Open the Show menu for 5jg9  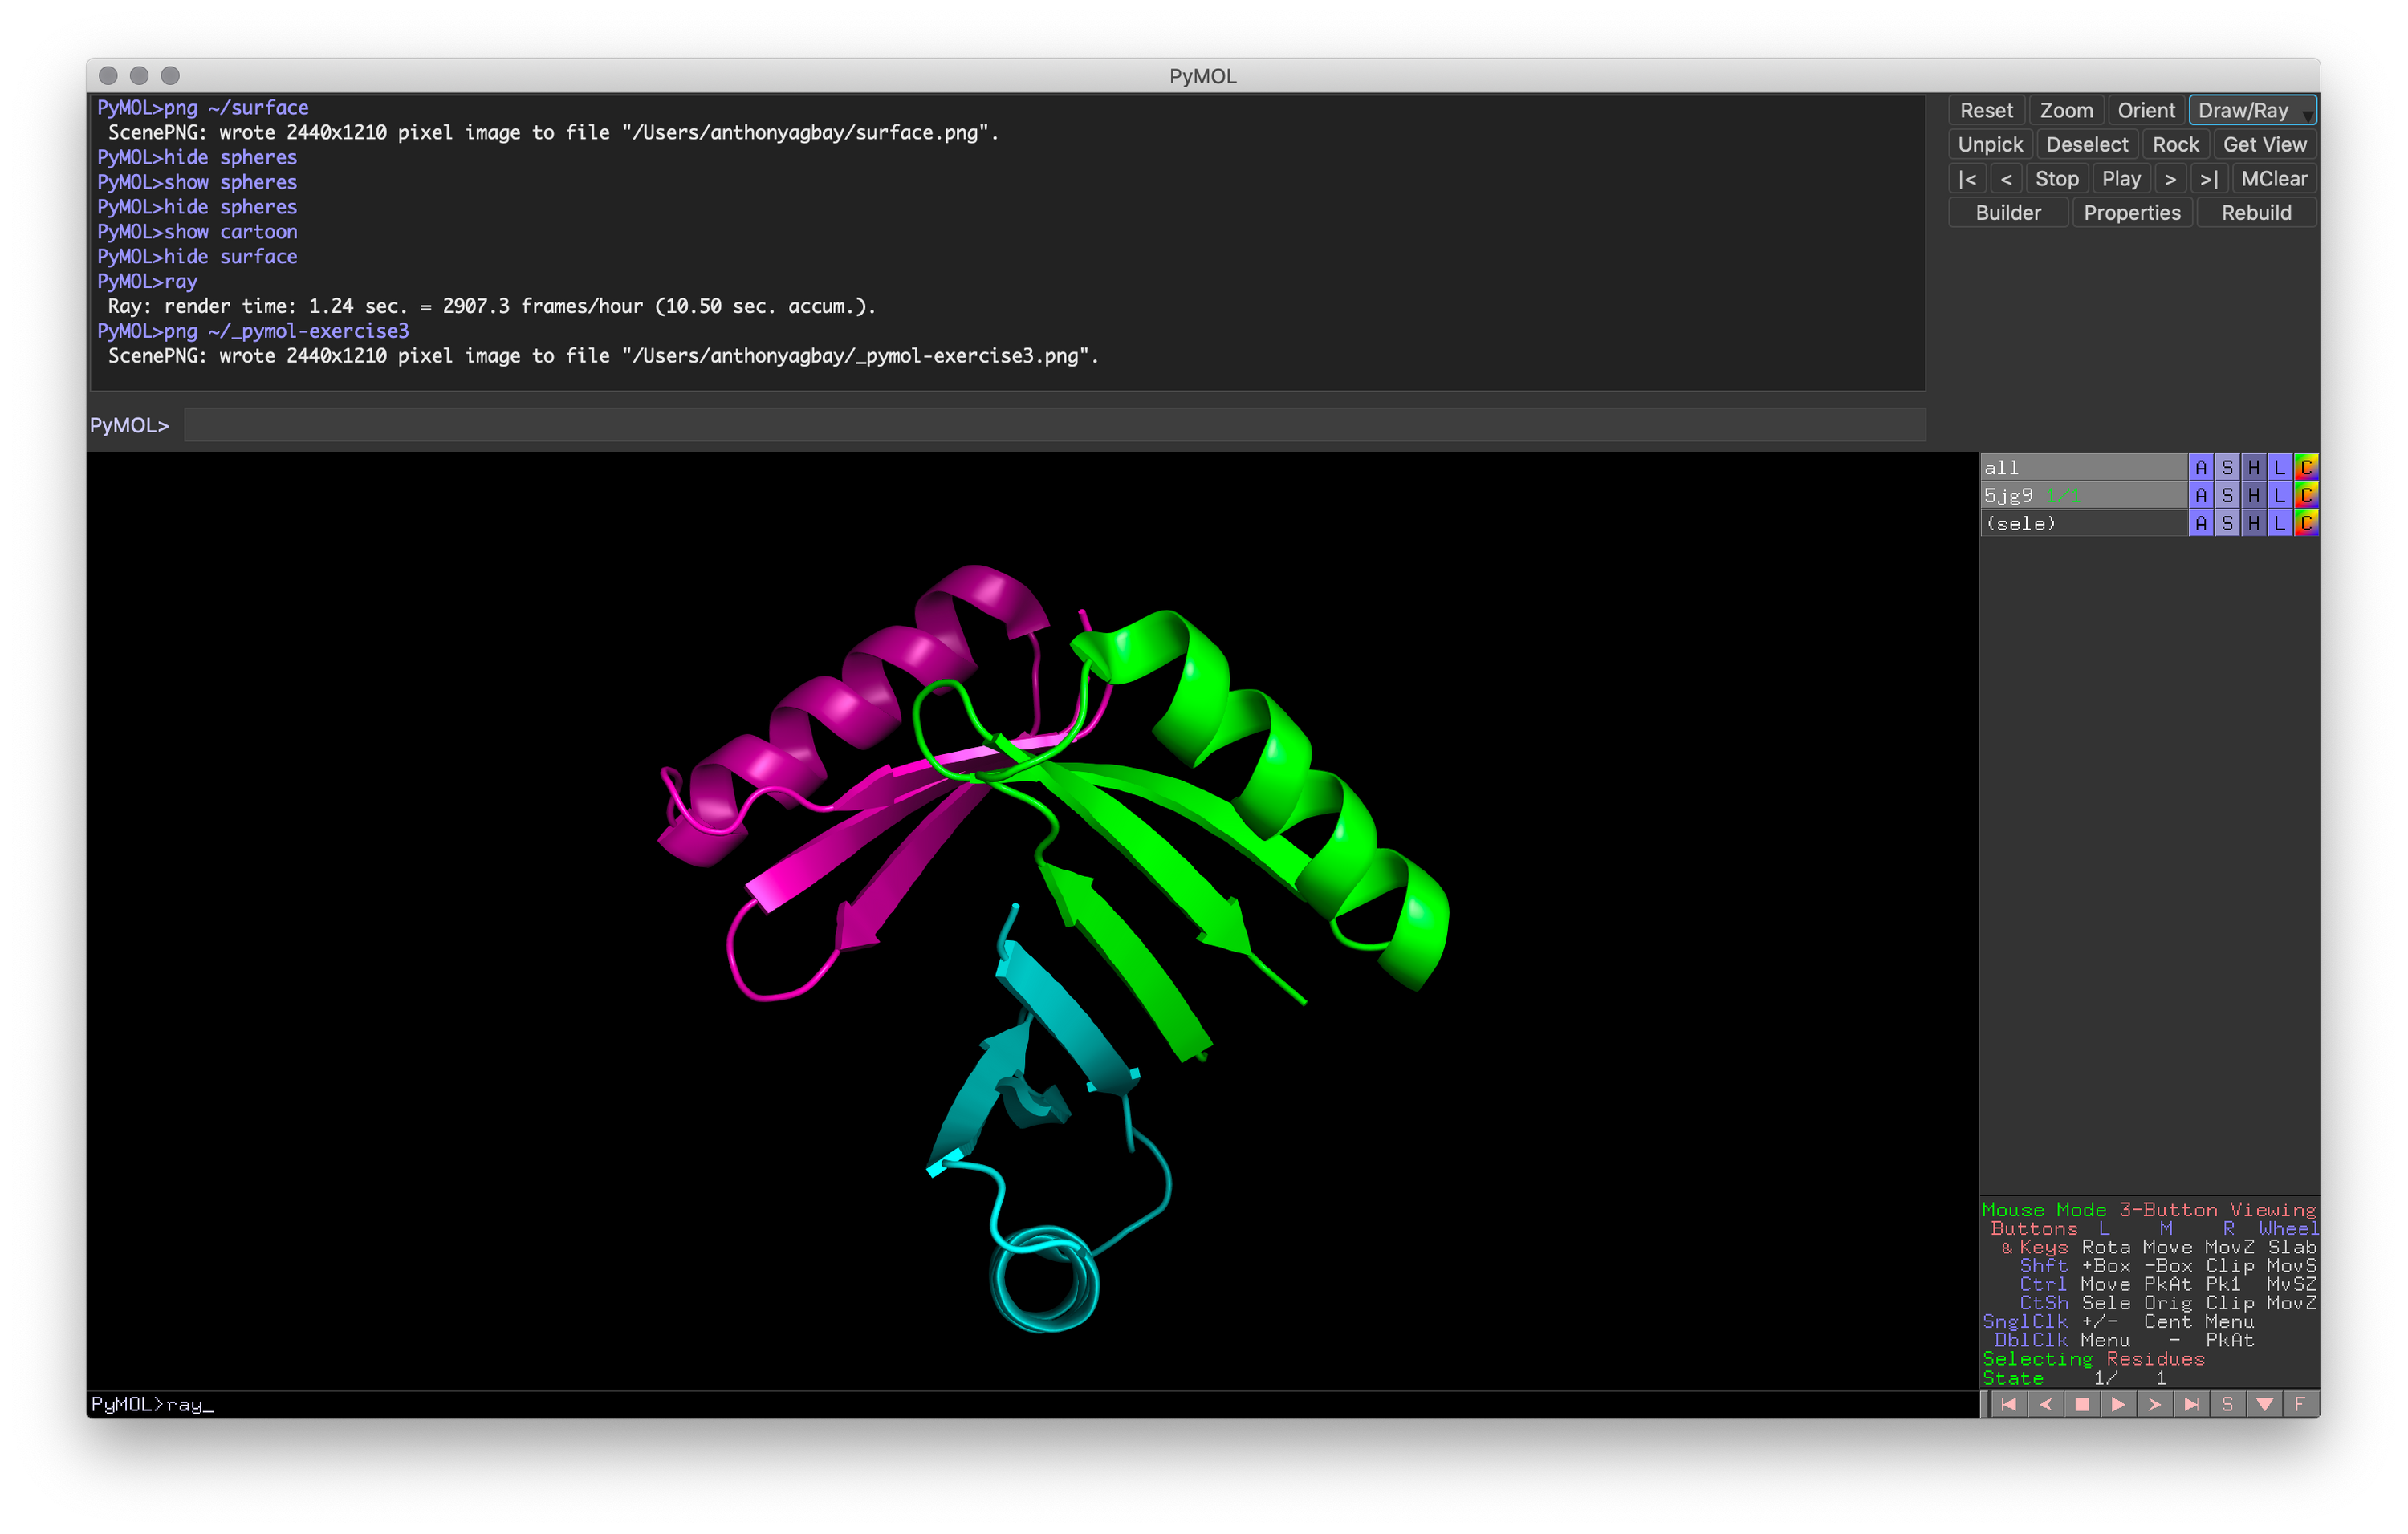click(2227, 495)
